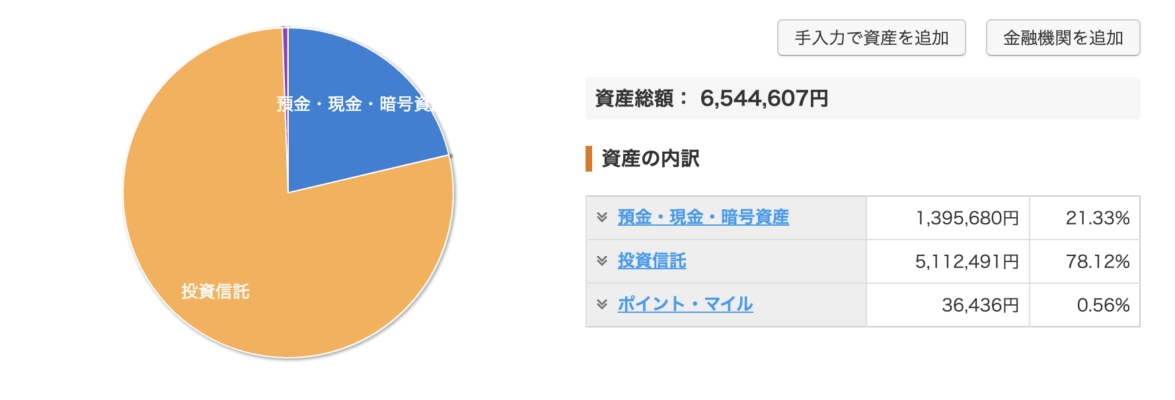Click the 資産の内訳 section heading
The width and height of the screenshot is (1175, 400).
pos(650,158)
